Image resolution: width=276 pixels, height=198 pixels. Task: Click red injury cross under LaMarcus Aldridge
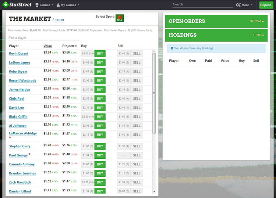10,137
